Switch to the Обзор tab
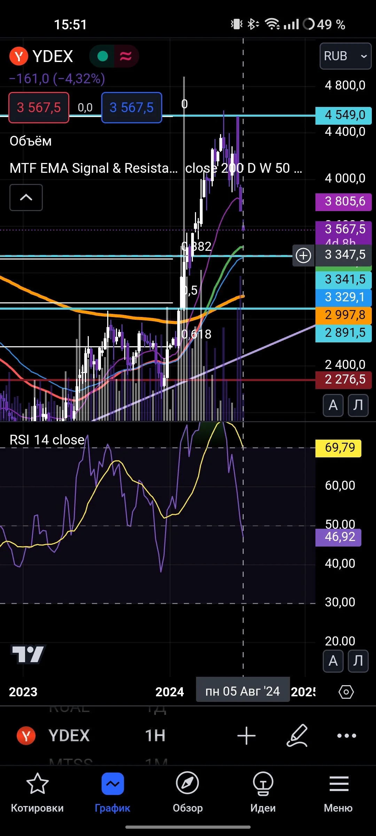This screenshot has height=836, width=376. coord(188,793)
